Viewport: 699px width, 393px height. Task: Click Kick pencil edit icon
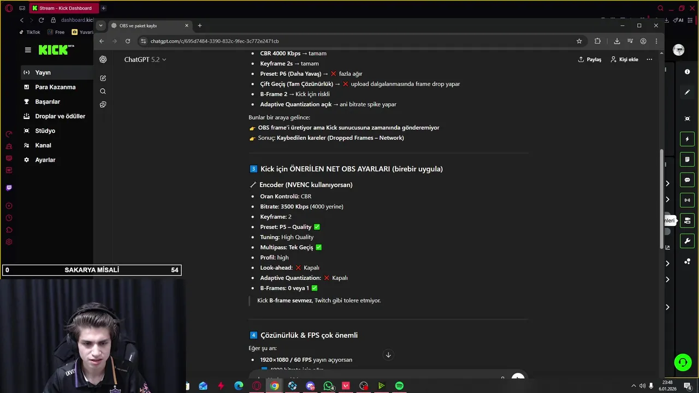click(688, 92)
